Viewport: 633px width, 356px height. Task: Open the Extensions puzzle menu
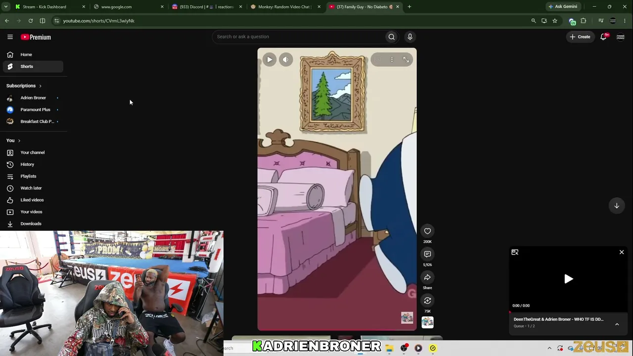point(584,21)
